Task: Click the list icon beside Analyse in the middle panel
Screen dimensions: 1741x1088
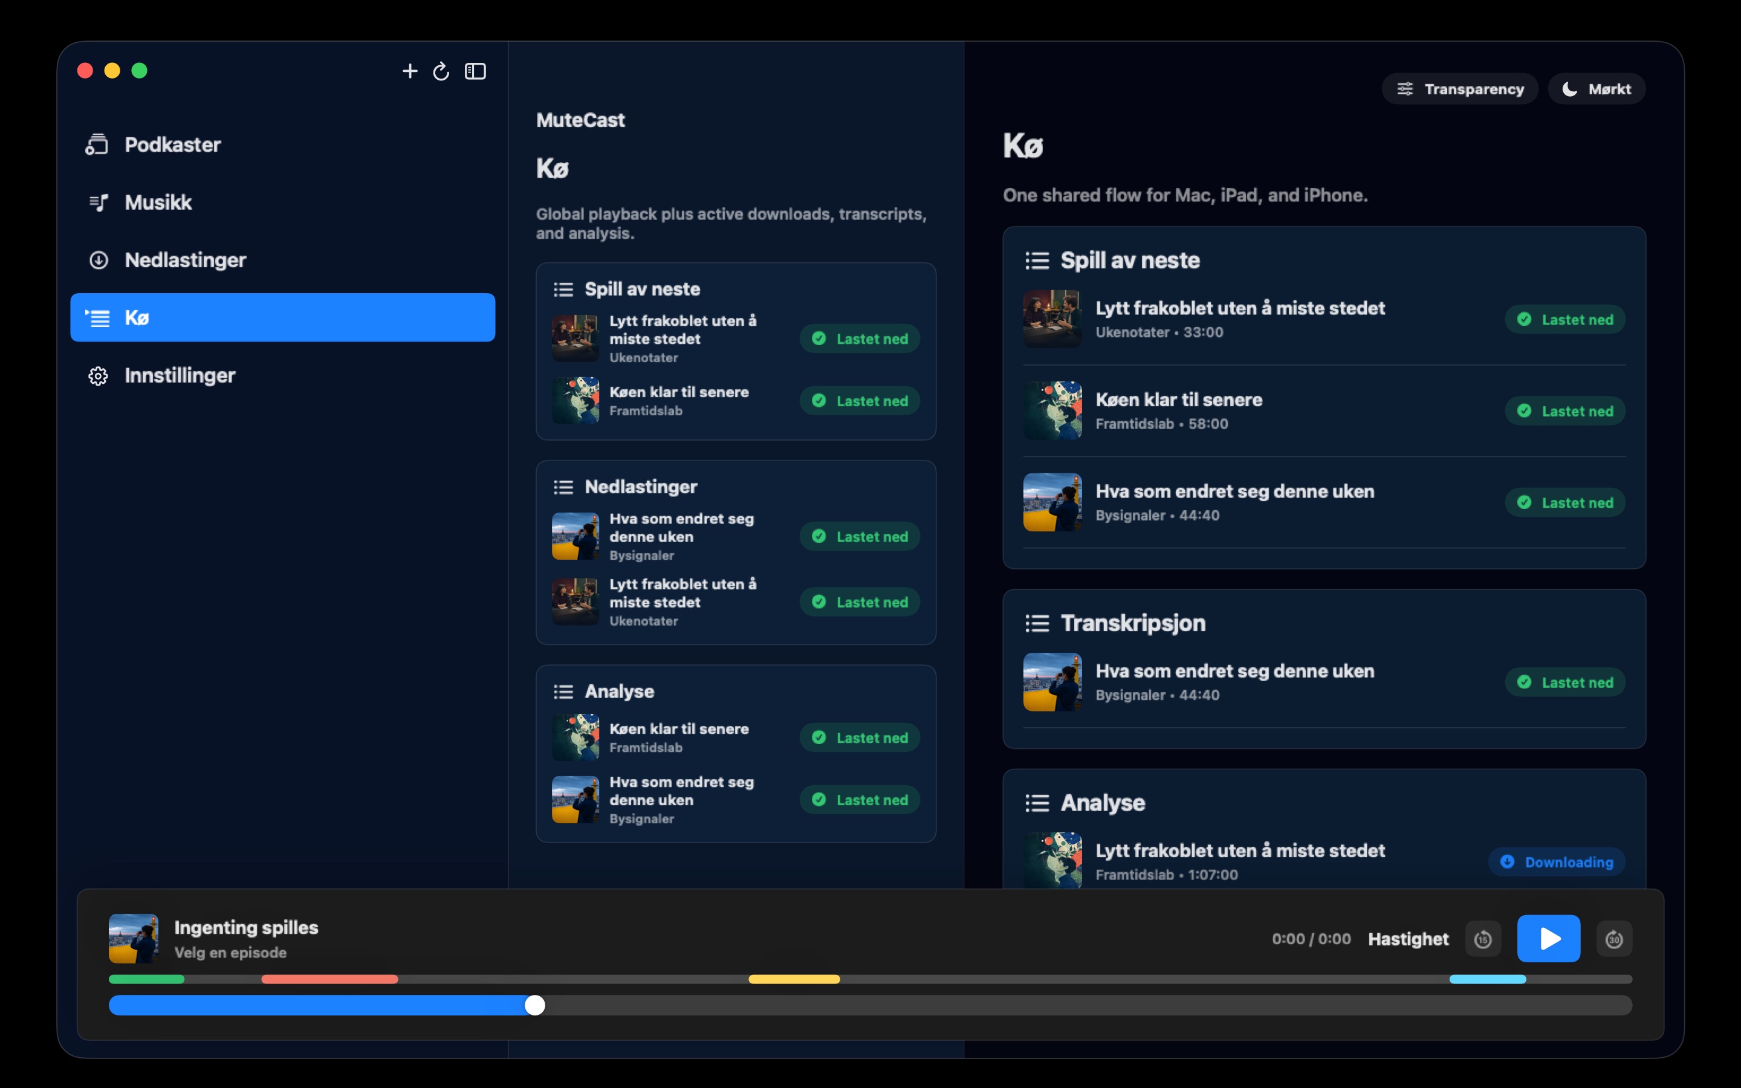Action: tap(563, 691)
